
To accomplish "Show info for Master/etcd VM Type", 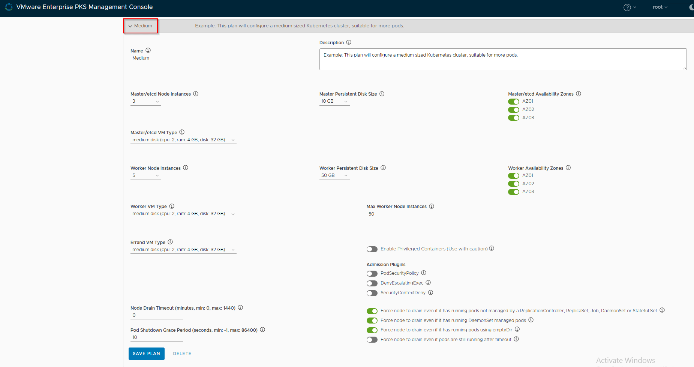I will tap(182, 132).
